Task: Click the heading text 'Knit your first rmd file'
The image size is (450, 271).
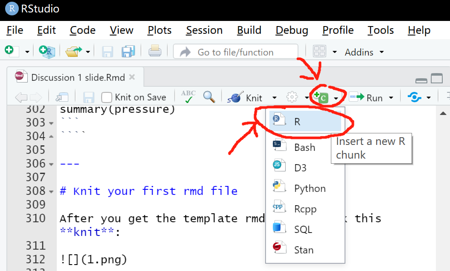Action: point(155,191)
